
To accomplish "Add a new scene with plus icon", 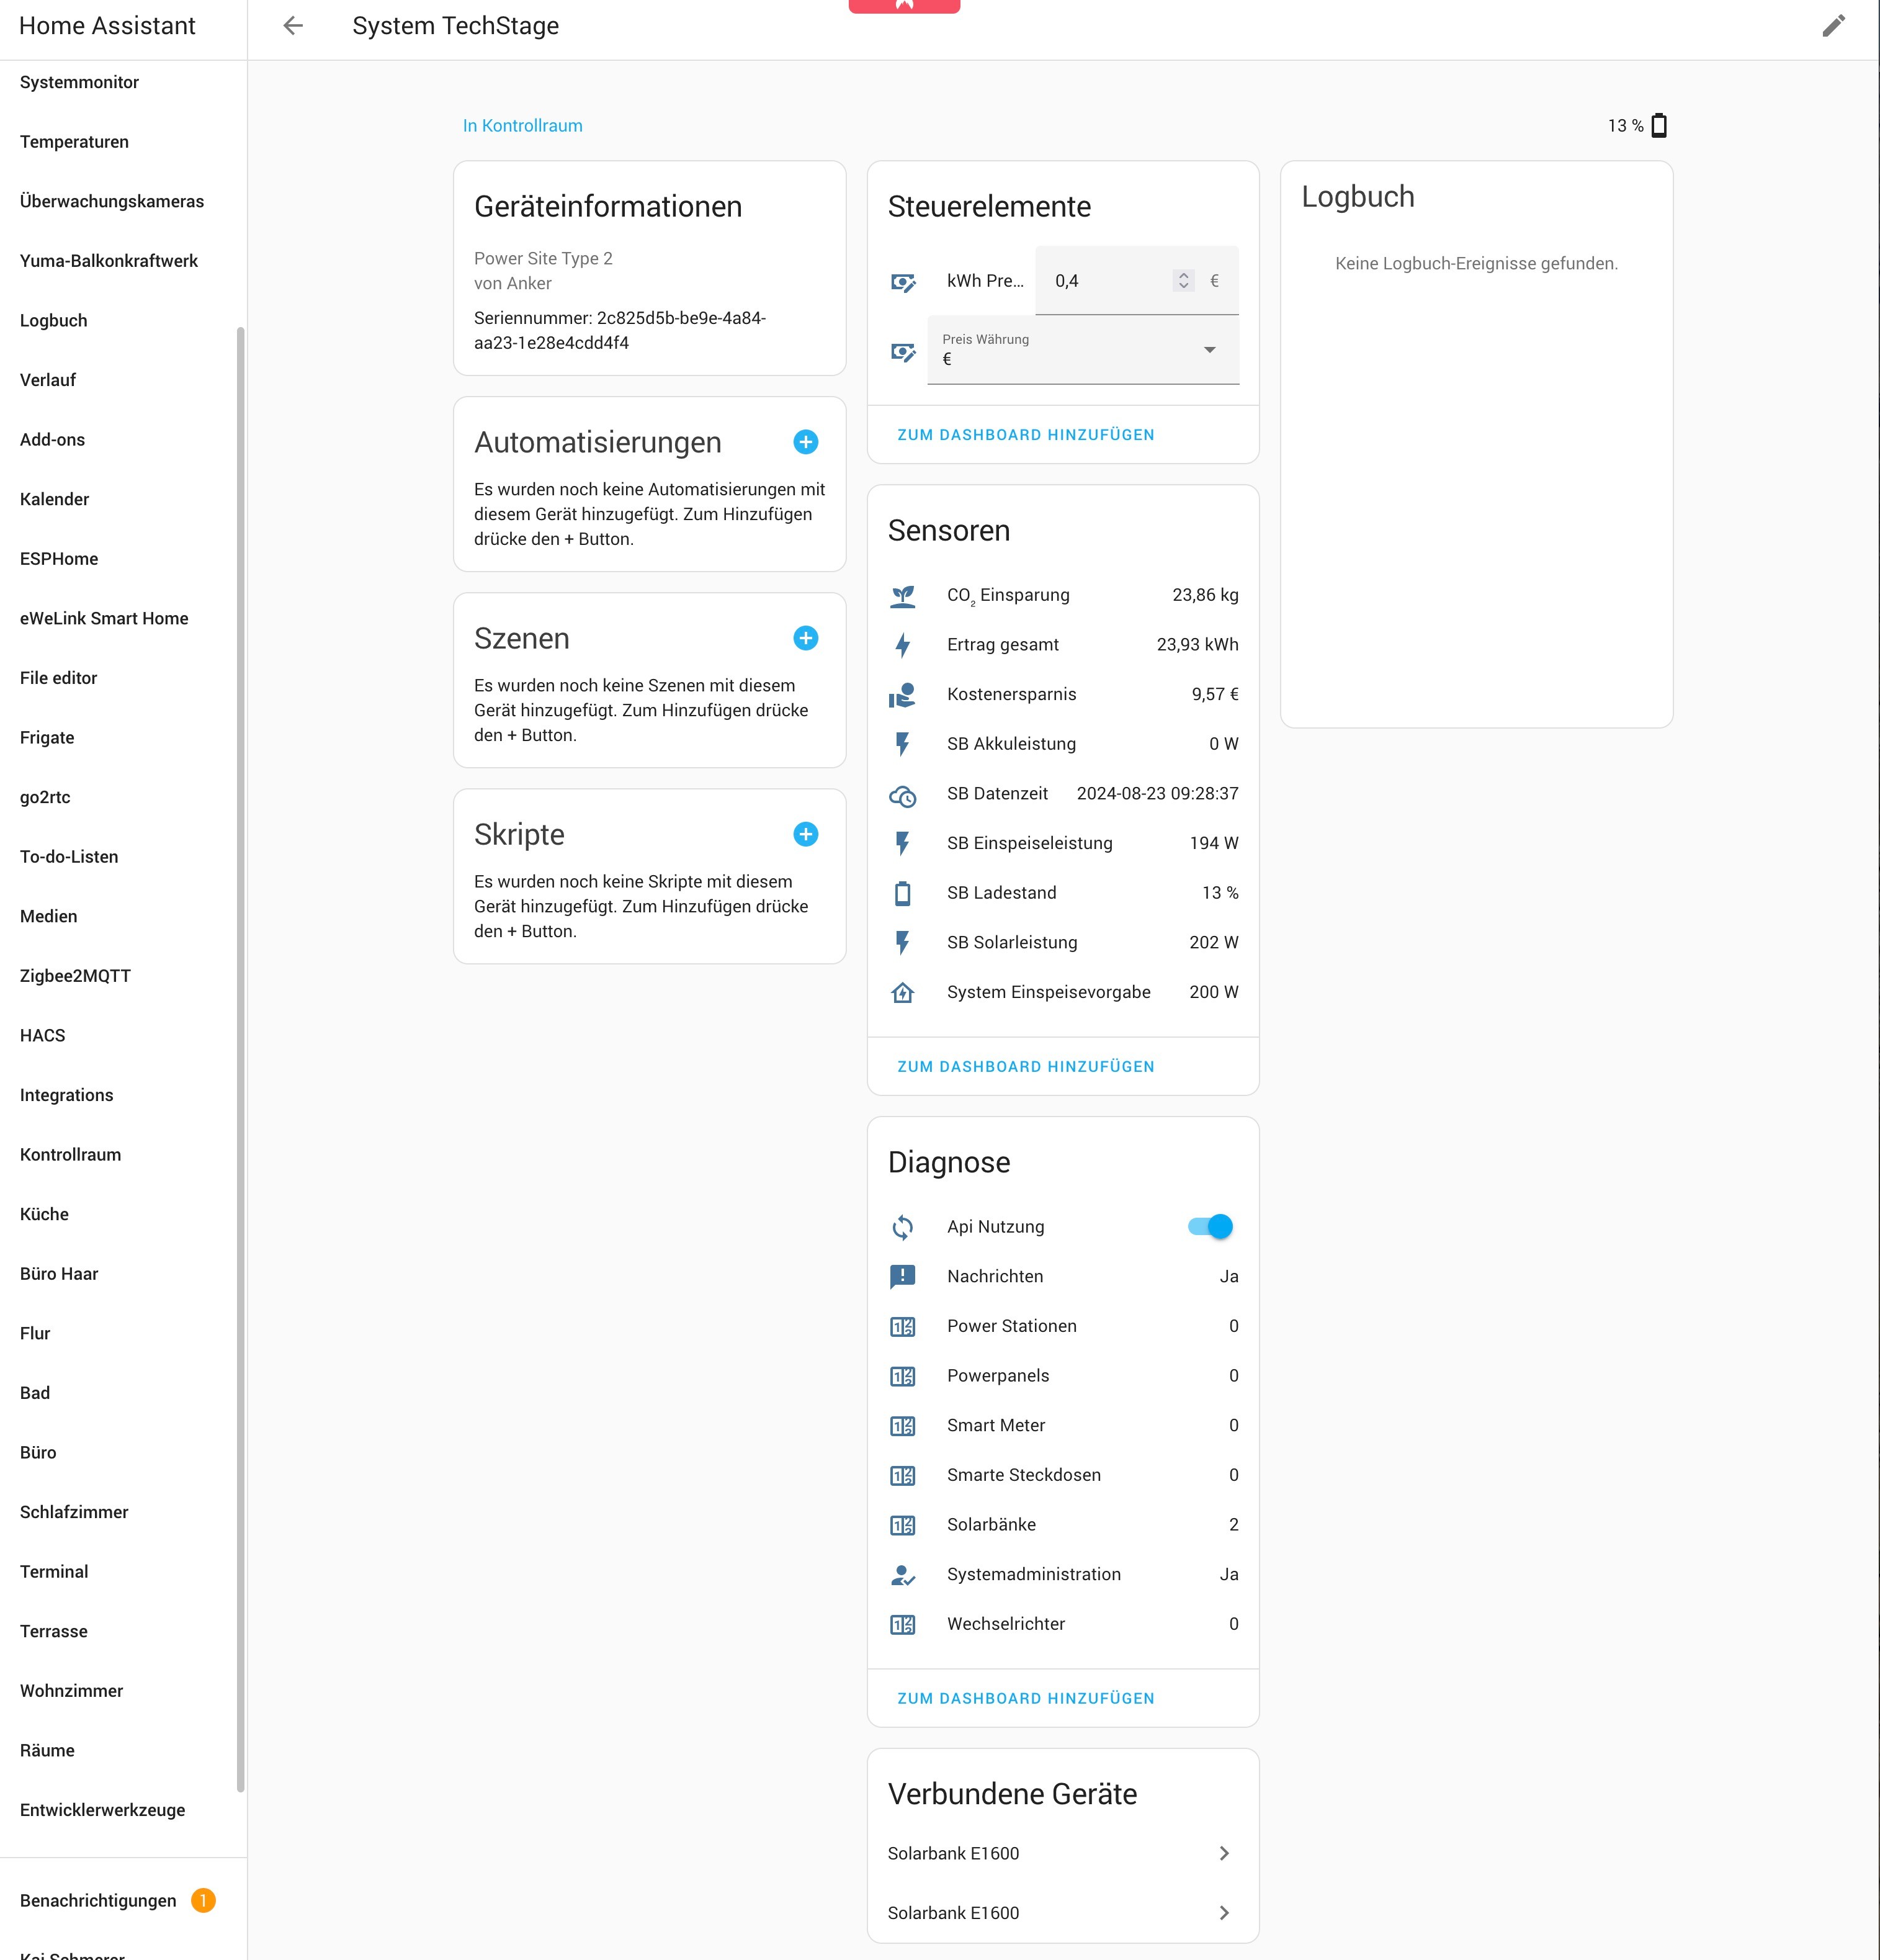I will point(805,638).
